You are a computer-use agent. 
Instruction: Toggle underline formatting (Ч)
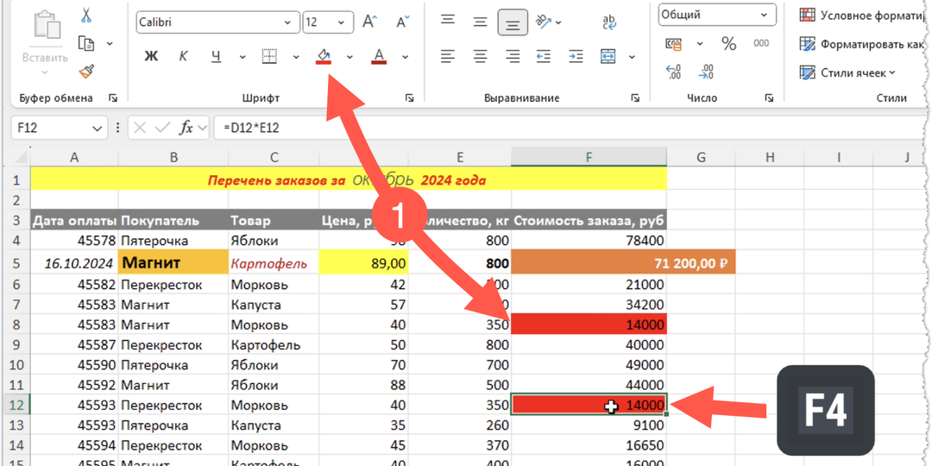[217, 56]
